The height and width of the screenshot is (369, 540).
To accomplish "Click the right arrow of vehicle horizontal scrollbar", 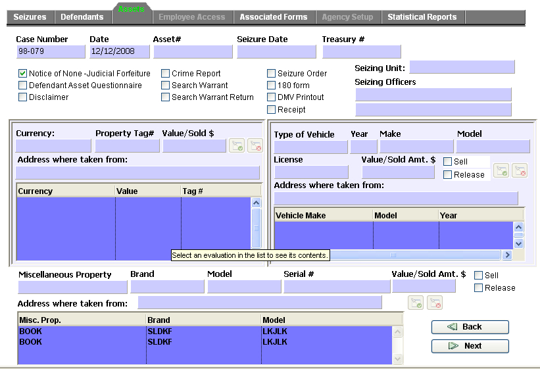I will [507, 255].
